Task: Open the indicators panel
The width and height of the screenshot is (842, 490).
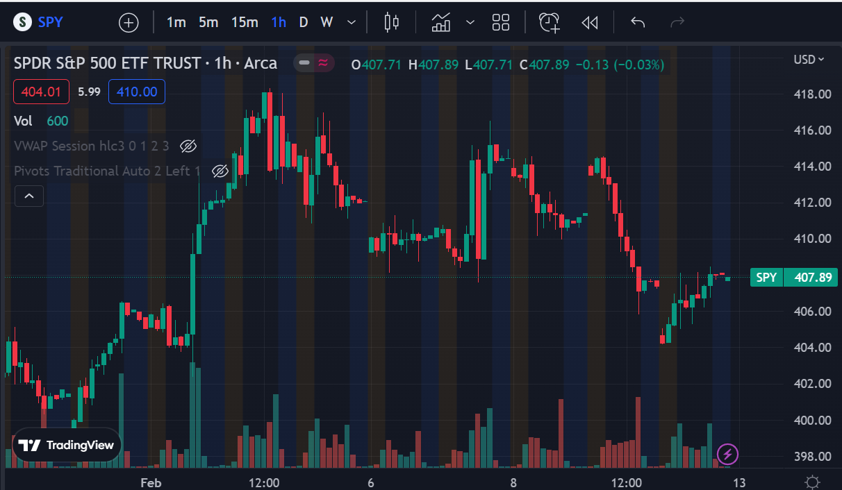Action: click(441, 22)
